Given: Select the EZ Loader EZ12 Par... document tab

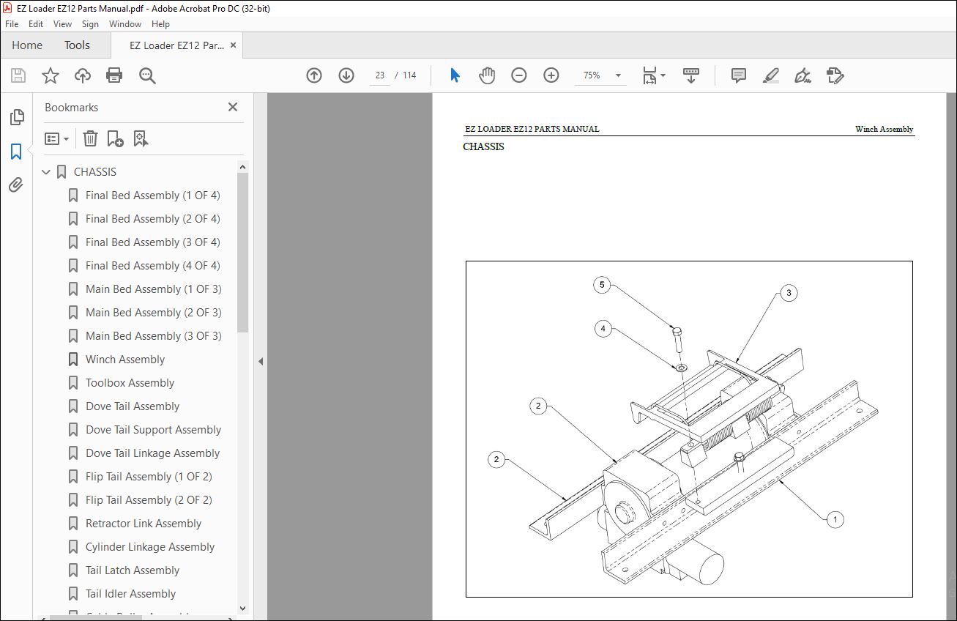Looking at the screenshot, I should click(x=177, y=45).
